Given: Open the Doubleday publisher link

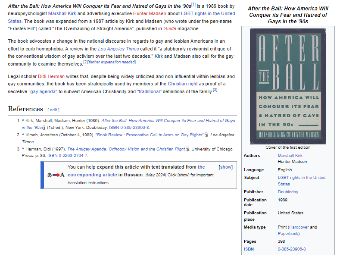Looking at the screenshot, I should [x=288, y=192].
